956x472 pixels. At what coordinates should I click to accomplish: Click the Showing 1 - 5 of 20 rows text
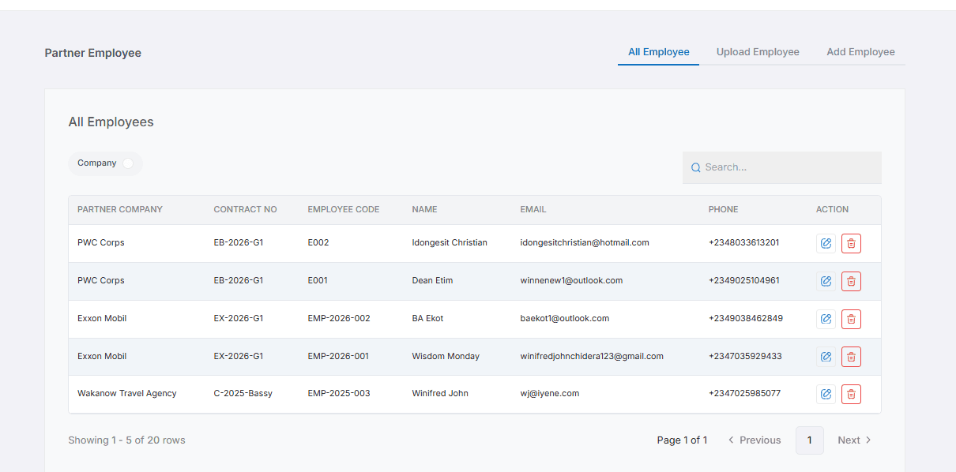pos(126,440)
